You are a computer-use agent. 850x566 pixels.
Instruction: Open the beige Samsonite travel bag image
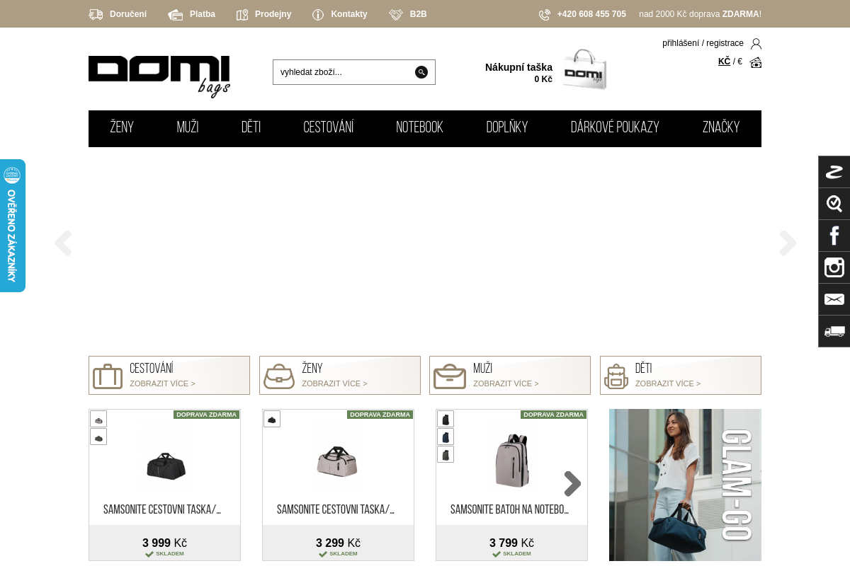point(337,462)
